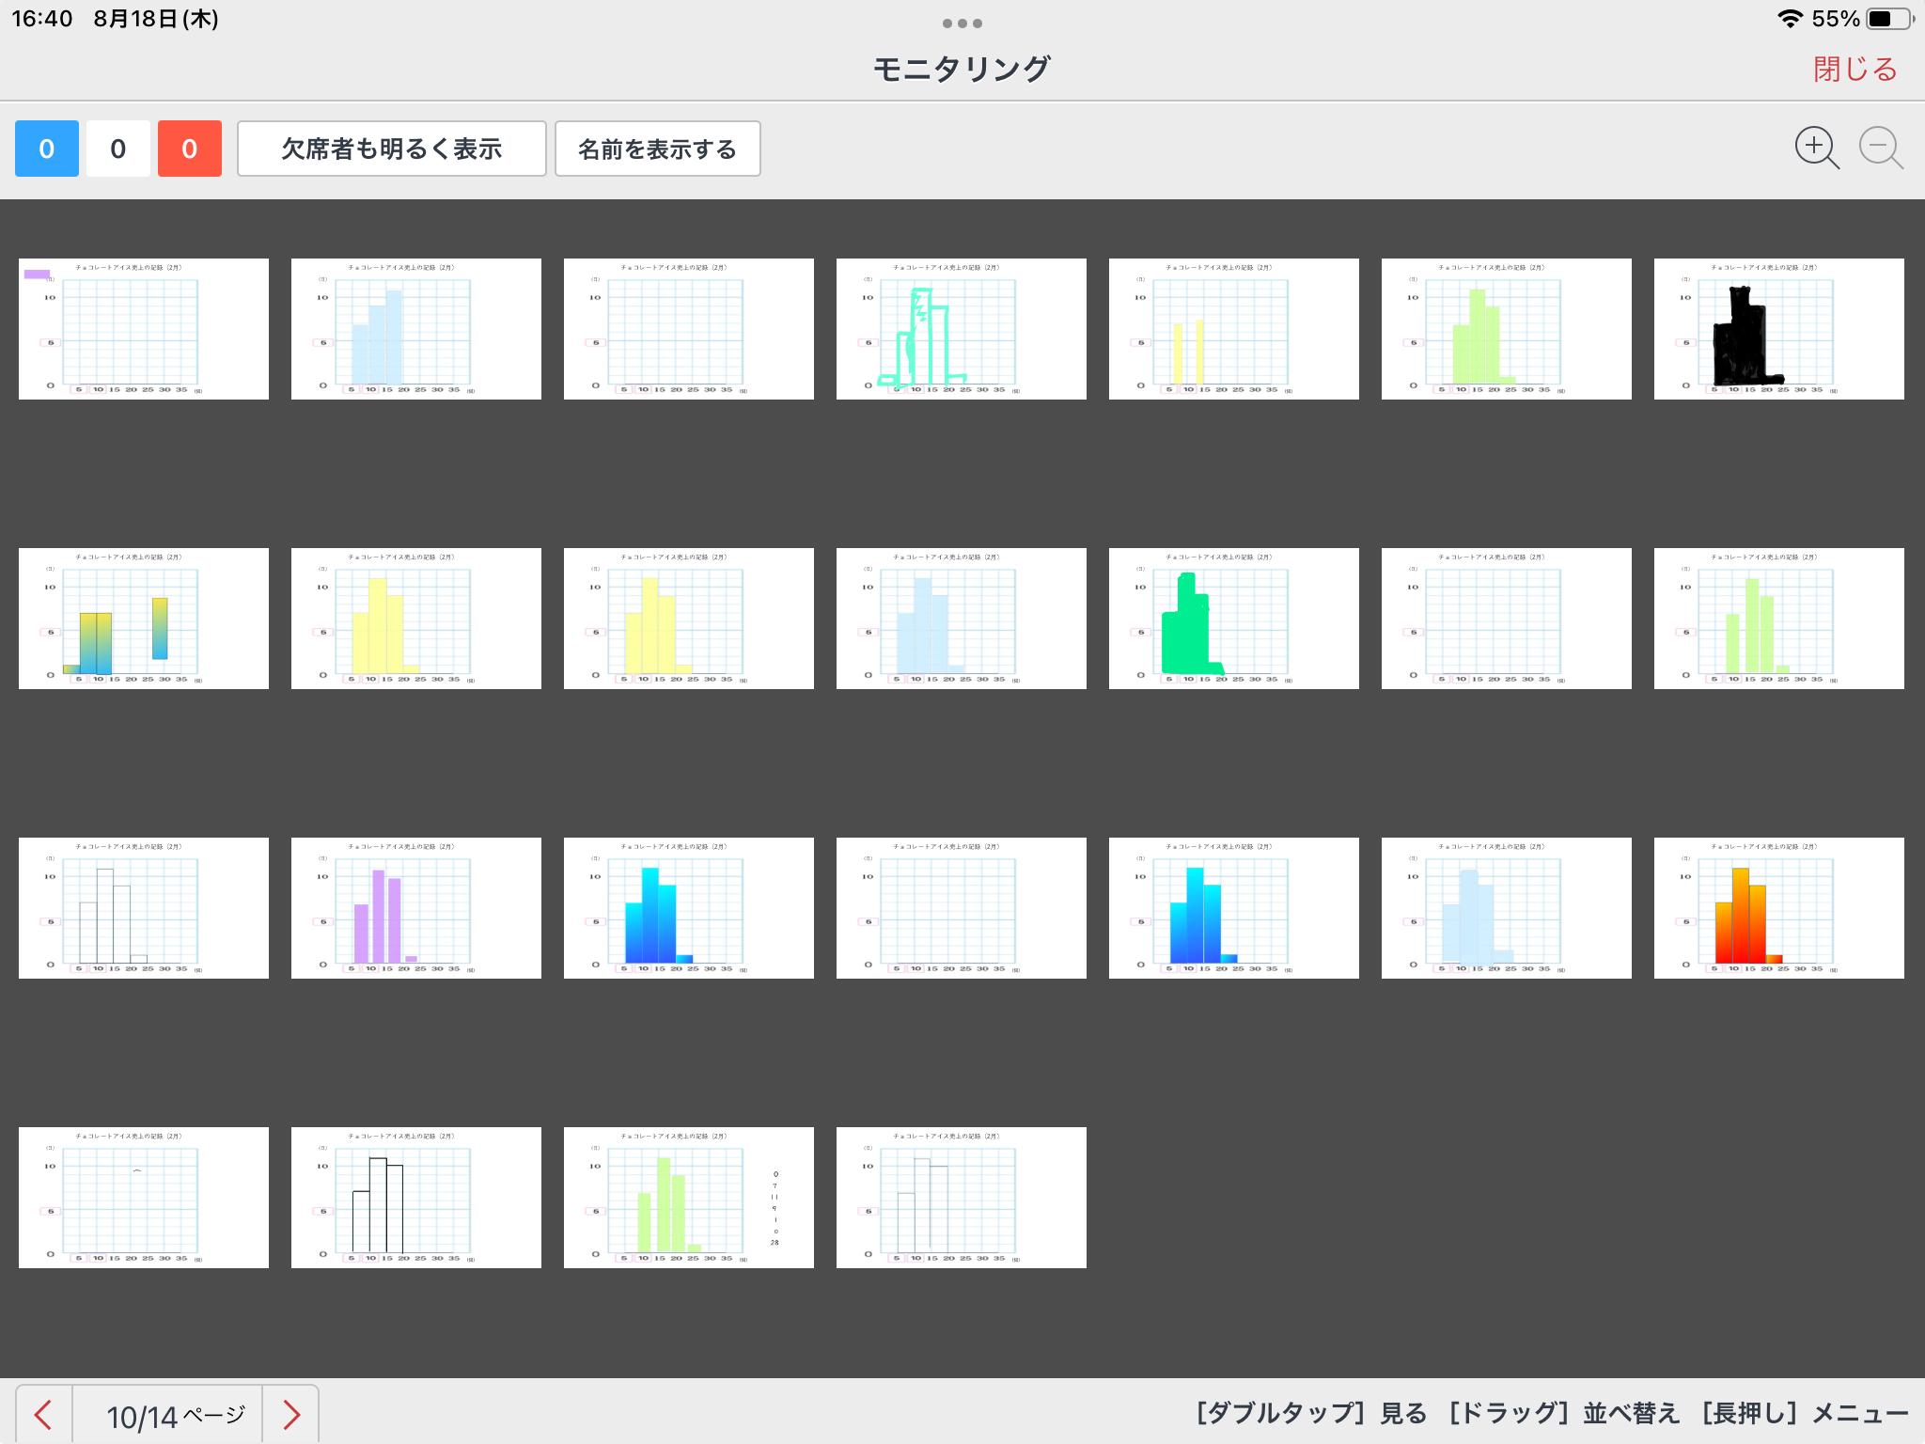Close monitoring with 閉じる
The height and width of the screenshot is (1444, 1925).
tap(1855, 69)
